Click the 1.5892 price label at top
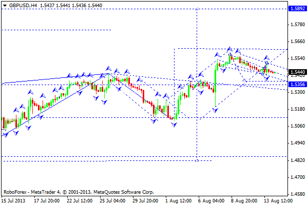 click(298, 9)
